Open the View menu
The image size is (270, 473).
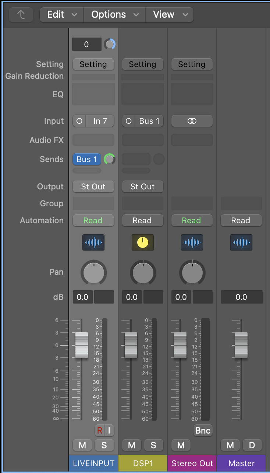click(169, 15)
